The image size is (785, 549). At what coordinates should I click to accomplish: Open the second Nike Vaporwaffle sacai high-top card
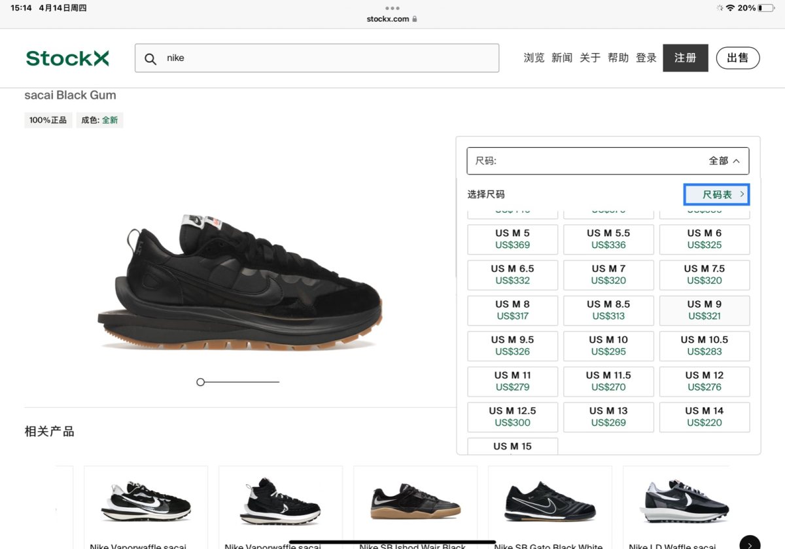[281, 507]
